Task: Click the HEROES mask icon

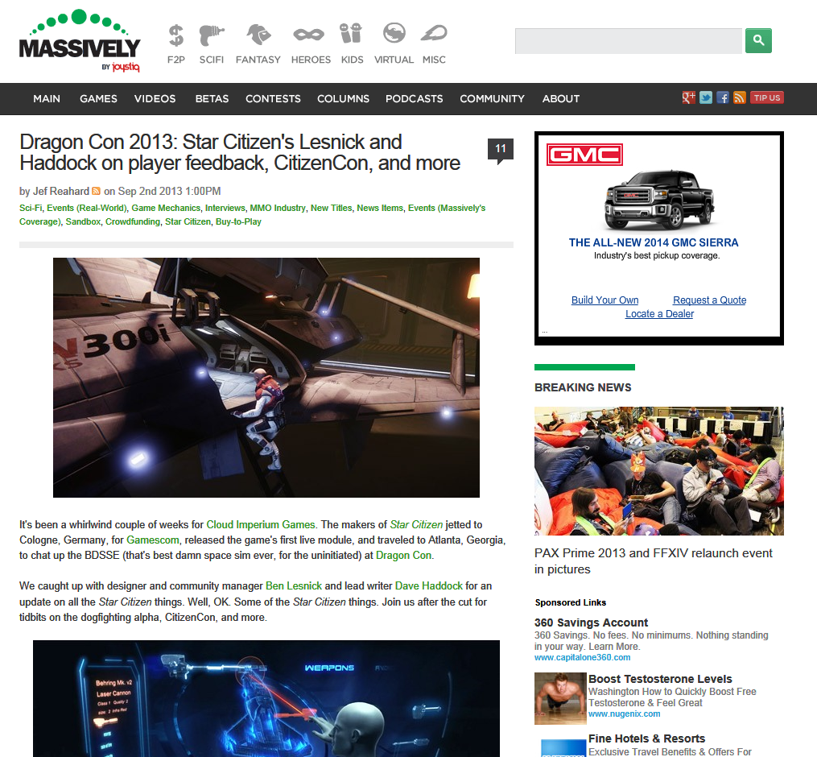Action: pos(310,35)
